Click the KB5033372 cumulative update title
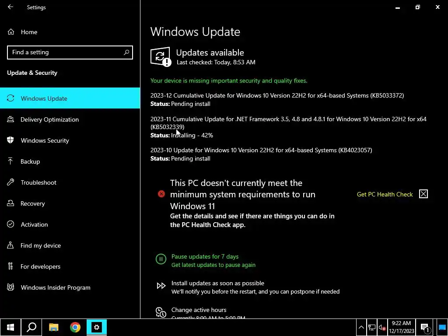 point(277,95)
